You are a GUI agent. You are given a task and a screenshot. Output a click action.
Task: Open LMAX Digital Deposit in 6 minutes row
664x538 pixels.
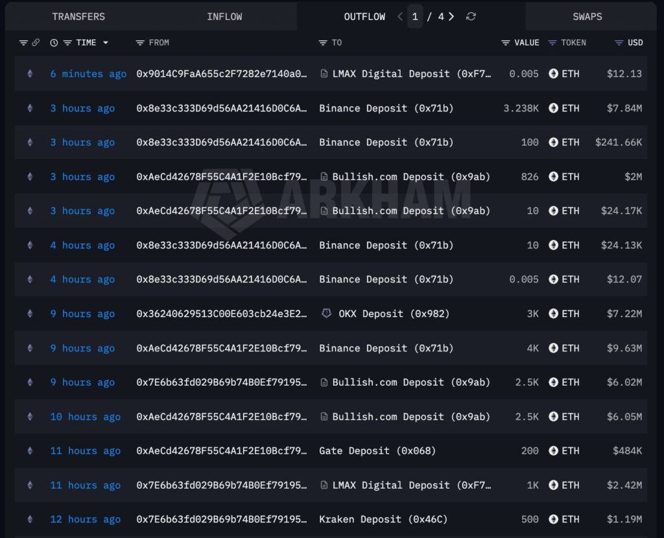click(x=412, y=74)
